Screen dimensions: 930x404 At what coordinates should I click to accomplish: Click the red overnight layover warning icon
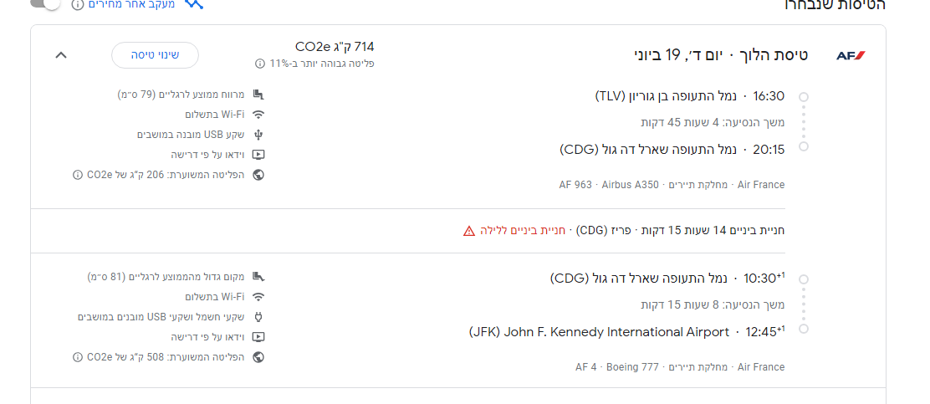point(469,231)
